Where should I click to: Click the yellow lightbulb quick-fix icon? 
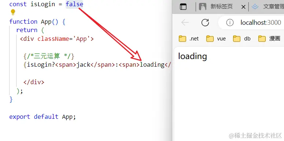(x=13, y=12)
